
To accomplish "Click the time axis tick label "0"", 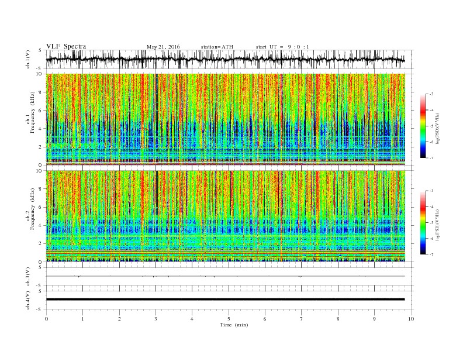I will click(x=46, y=319).
